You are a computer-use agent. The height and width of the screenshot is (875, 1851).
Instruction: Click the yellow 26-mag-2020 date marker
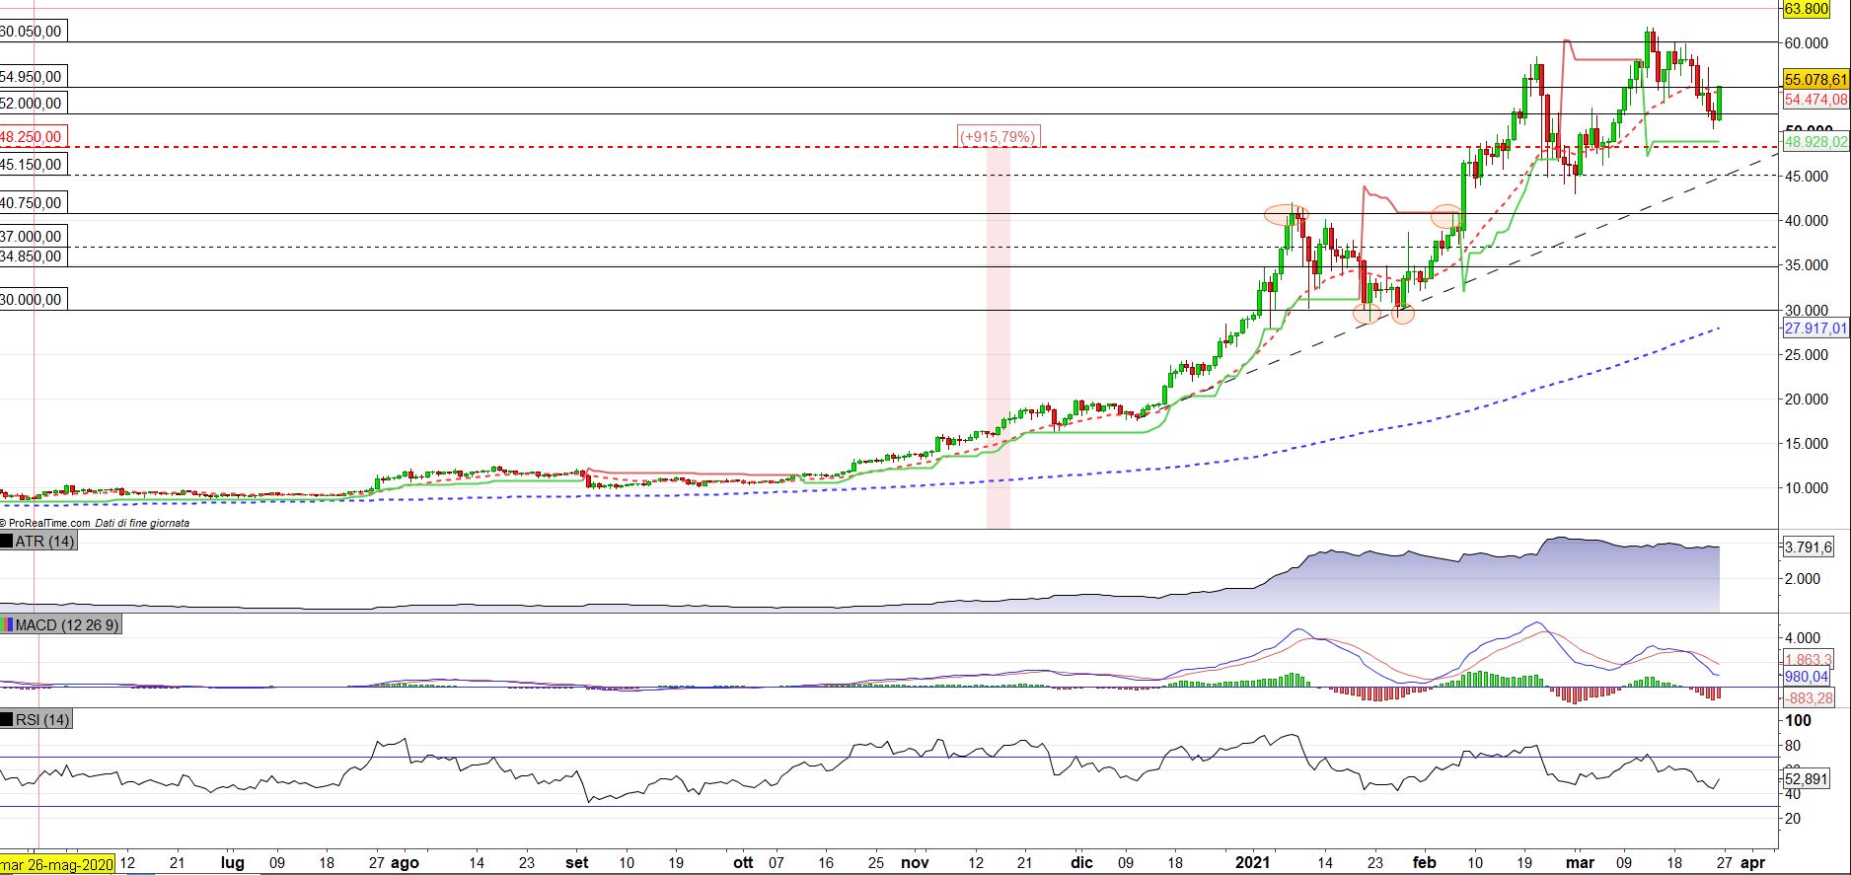[x=57, y=863]
